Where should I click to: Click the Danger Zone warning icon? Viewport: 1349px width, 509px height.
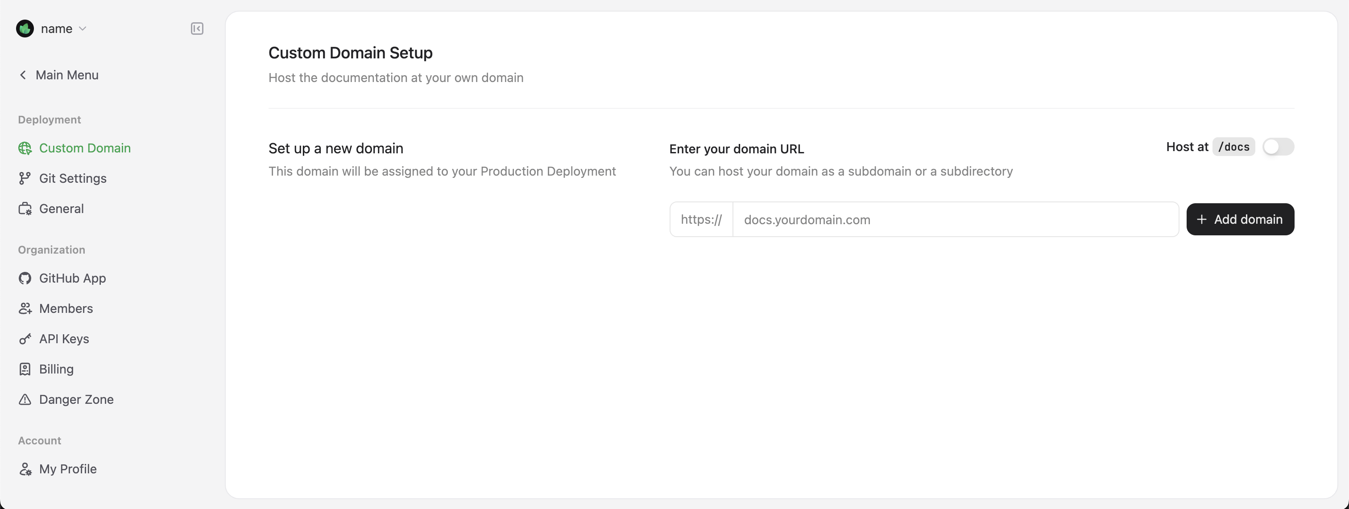(25, 400)
